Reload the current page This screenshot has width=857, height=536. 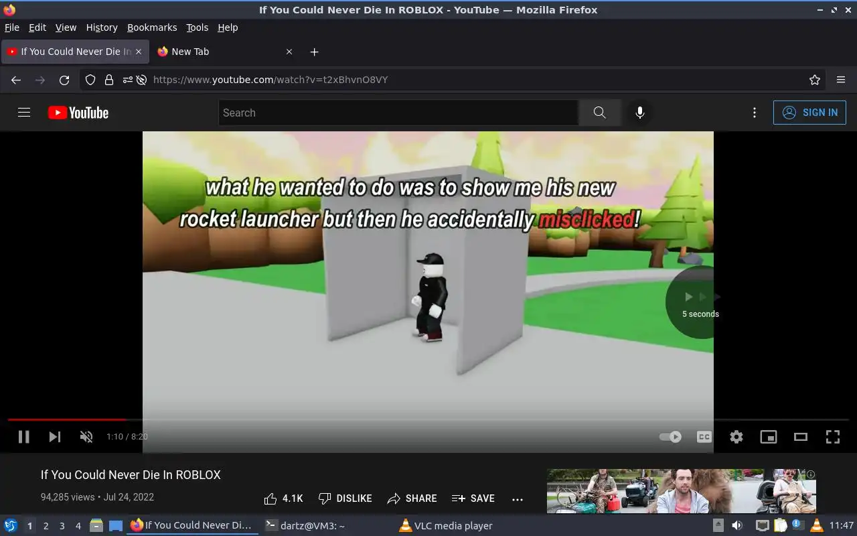pyautogui.click(x=64, y=80)
